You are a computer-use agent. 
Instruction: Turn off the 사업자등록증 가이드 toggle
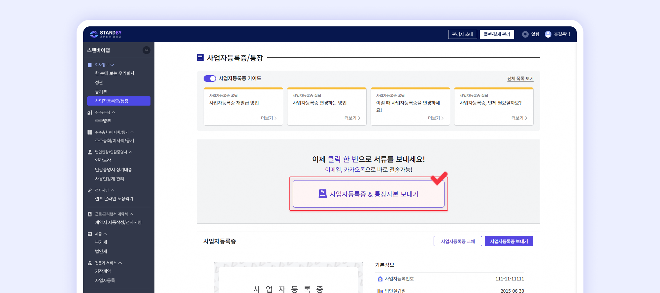click(x=210, y=79)
